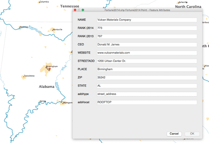Click the Columbia city label on map

coord(44,2)
